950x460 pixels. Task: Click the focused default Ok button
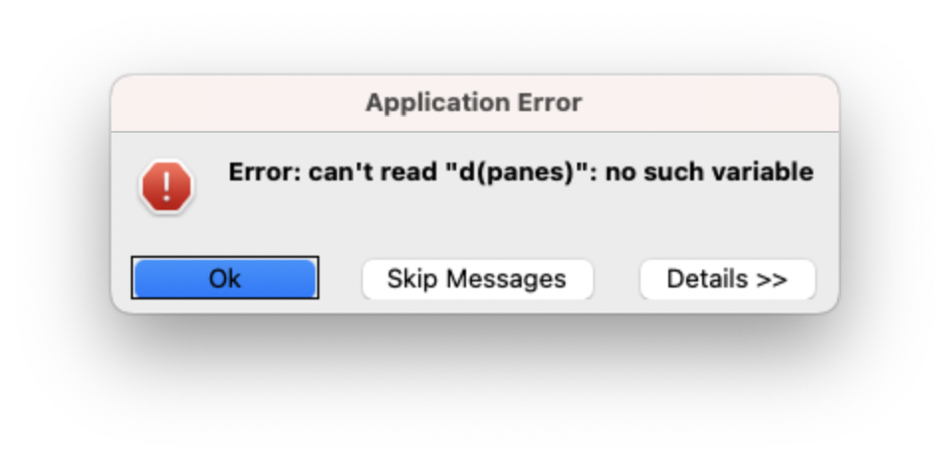[225, 279]
